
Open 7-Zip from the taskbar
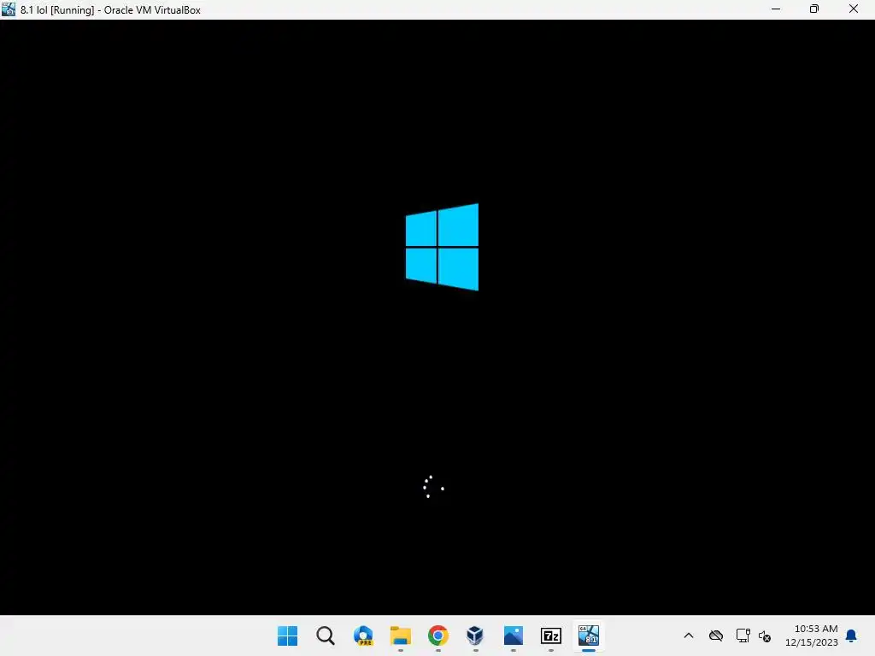pyautogui.click(x=551, y=635)
